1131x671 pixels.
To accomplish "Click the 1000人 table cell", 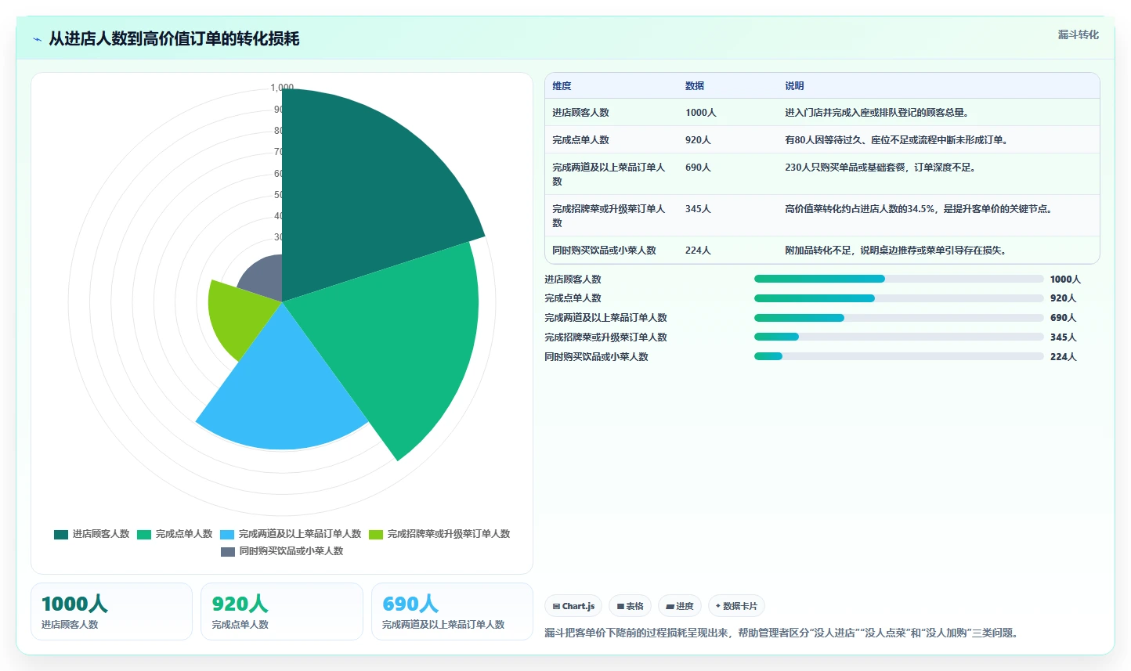I will (x=701, y=113).
